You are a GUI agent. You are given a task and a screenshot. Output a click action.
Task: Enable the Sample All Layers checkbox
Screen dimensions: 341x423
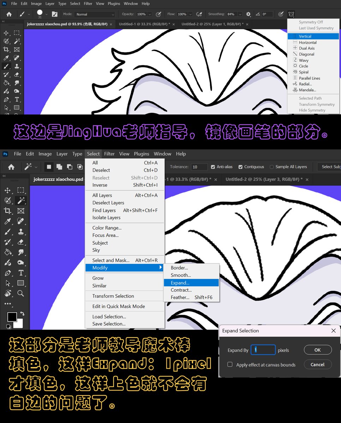pos(271,167)
